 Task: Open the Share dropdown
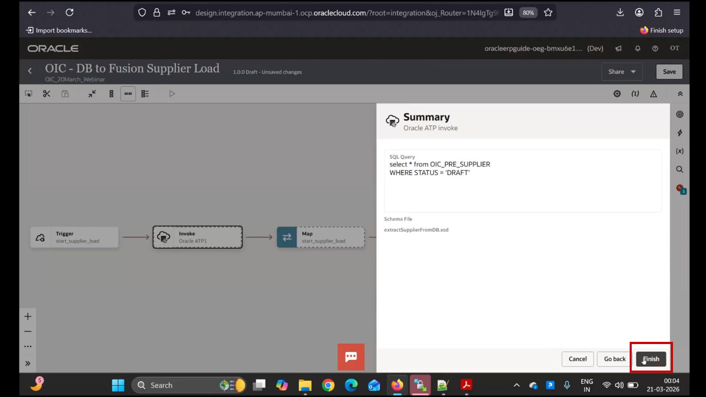pyautogui.click(x=622, y=72)
